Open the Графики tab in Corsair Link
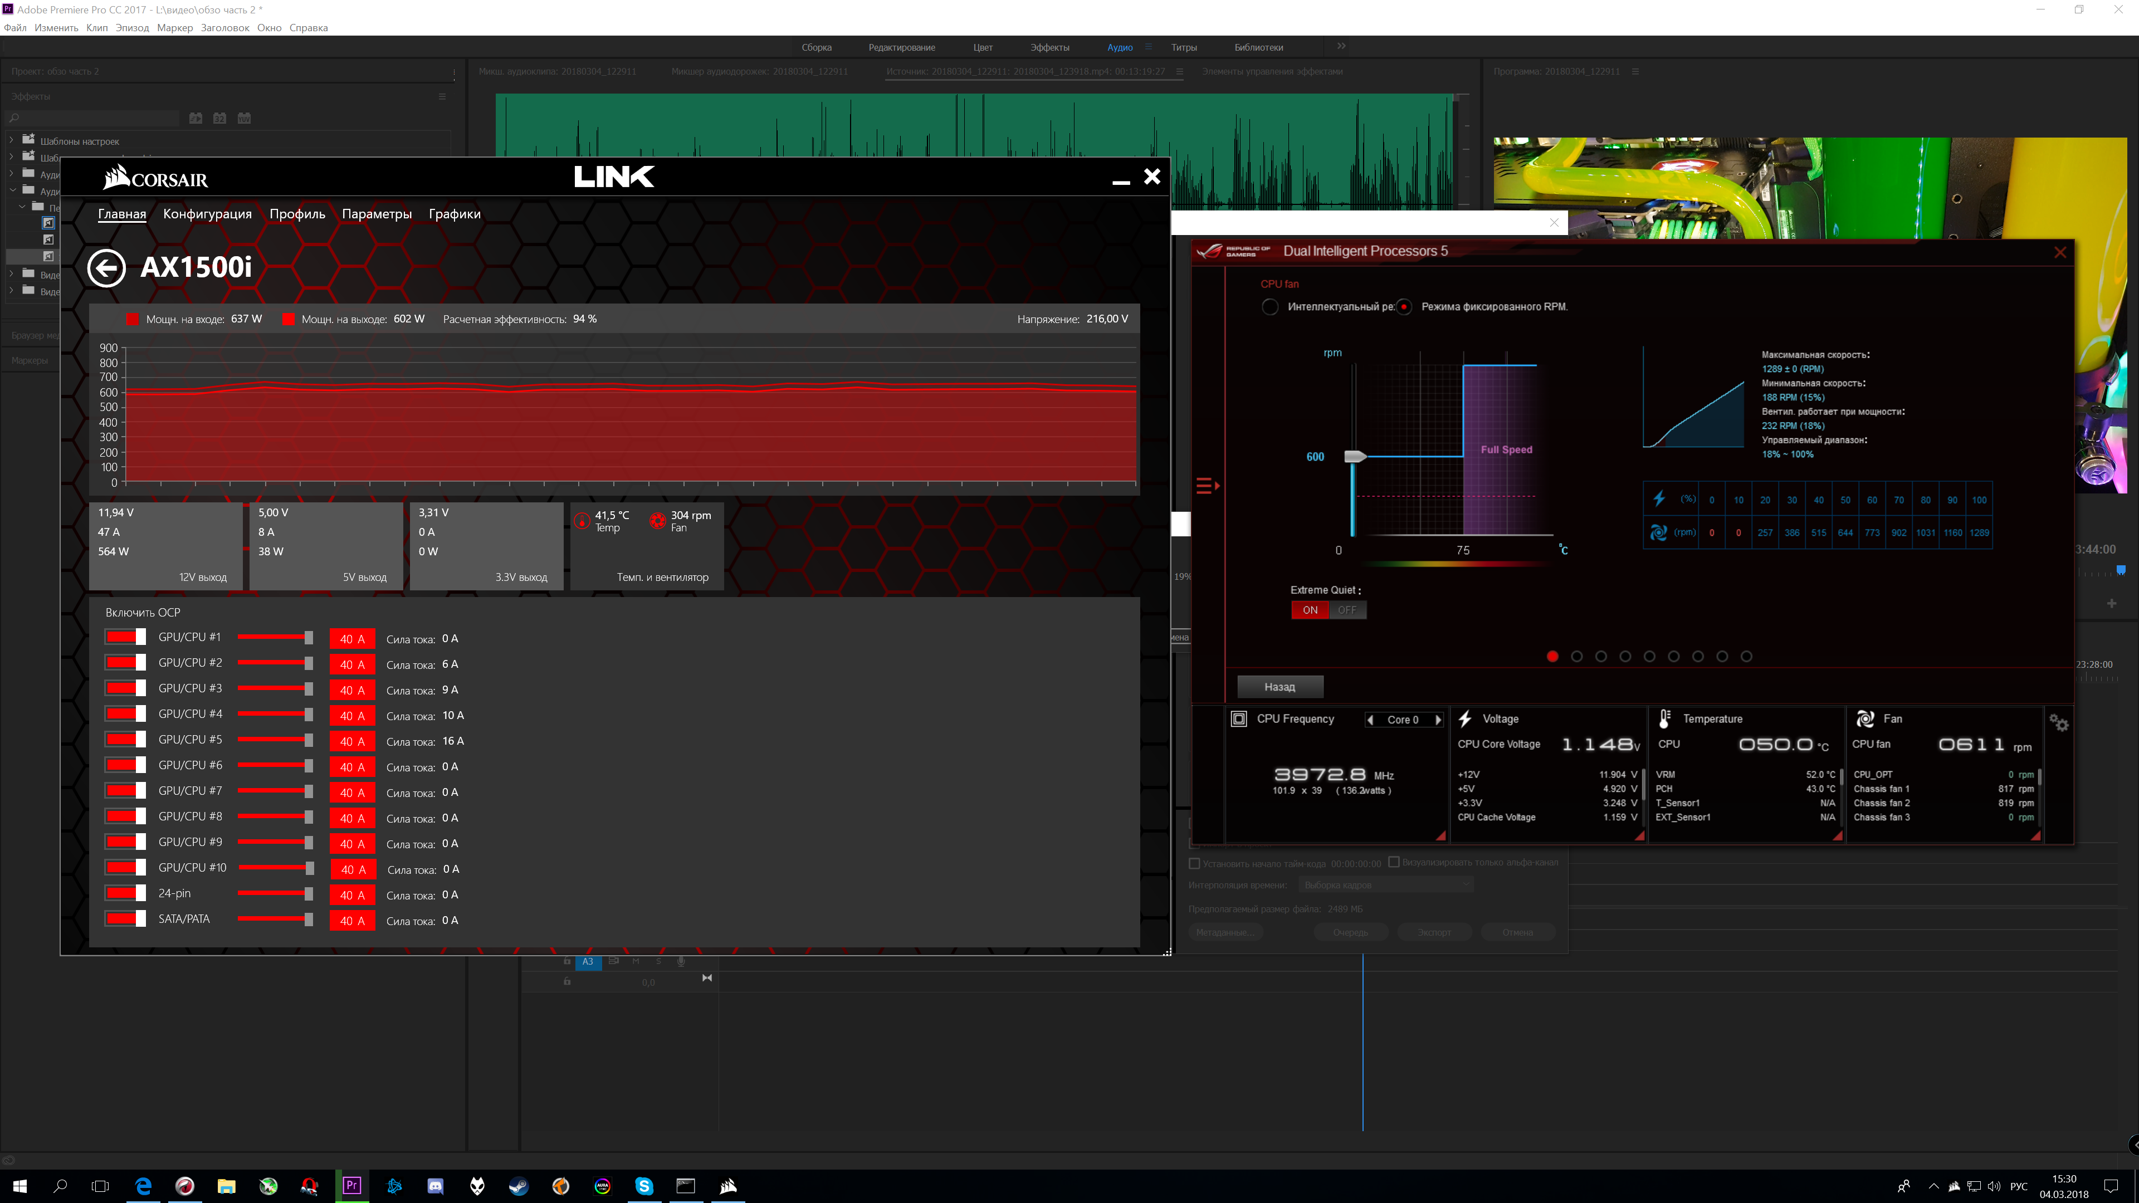 454,214
